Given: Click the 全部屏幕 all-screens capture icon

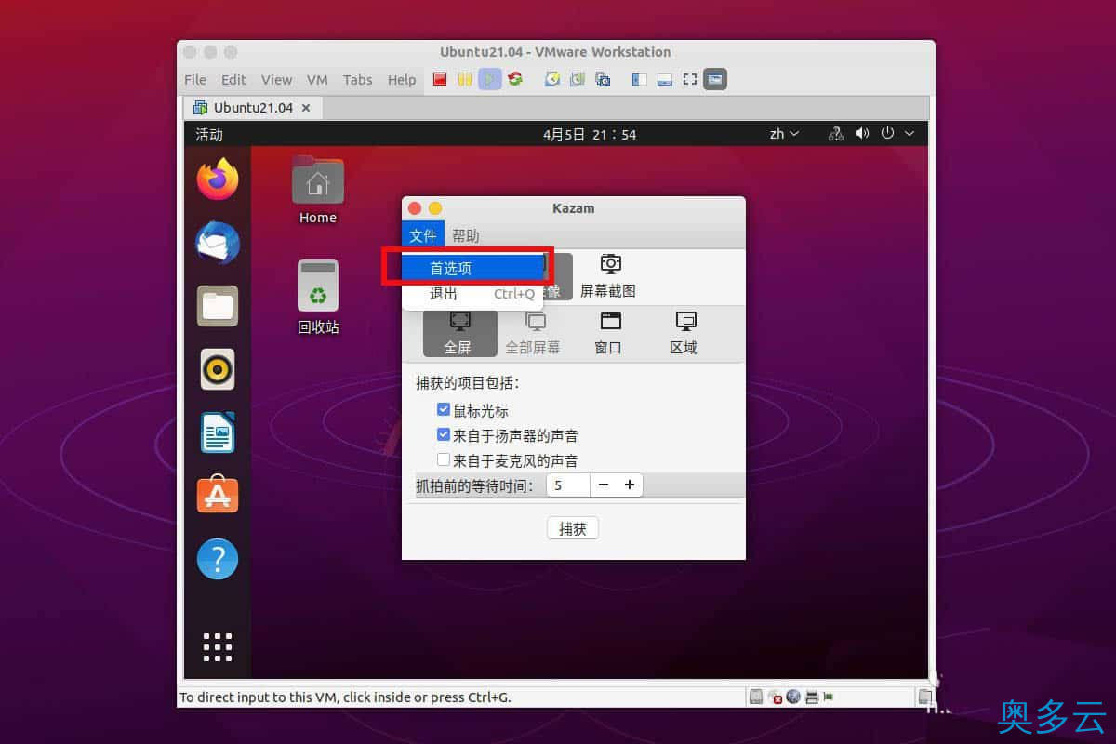Looking at the screenshot, I should point(534,333).
